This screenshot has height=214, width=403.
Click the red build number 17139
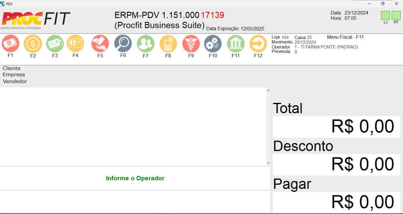[x=213, y=15]
